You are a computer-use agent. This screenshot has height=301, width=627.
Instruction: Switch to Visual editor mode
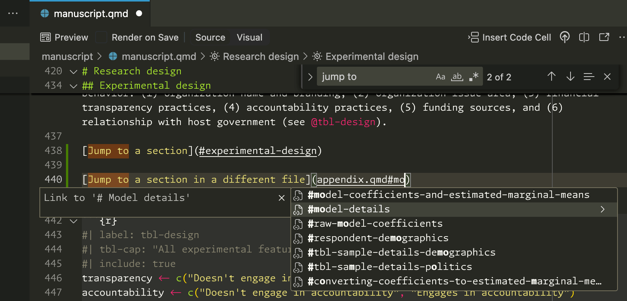tap(249, 38)
